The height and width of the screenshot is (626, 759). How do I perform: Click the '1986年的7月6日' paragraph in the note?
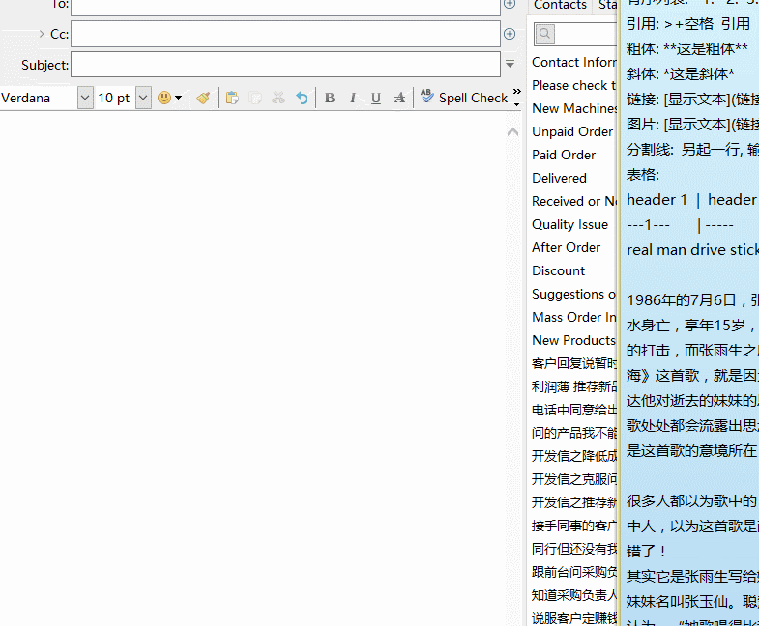(x=692, y=376)
